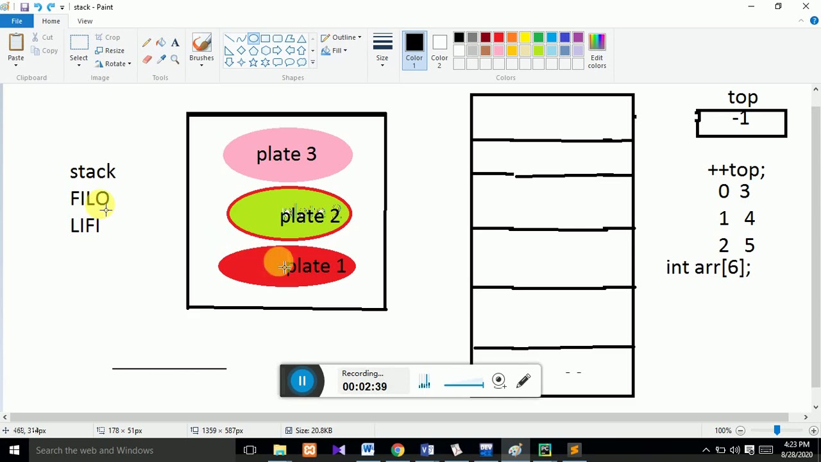The width and height of the screenshot is (821, 462).
Task: Open the shape Fill dropdown
Action: [x=335, y=51]
